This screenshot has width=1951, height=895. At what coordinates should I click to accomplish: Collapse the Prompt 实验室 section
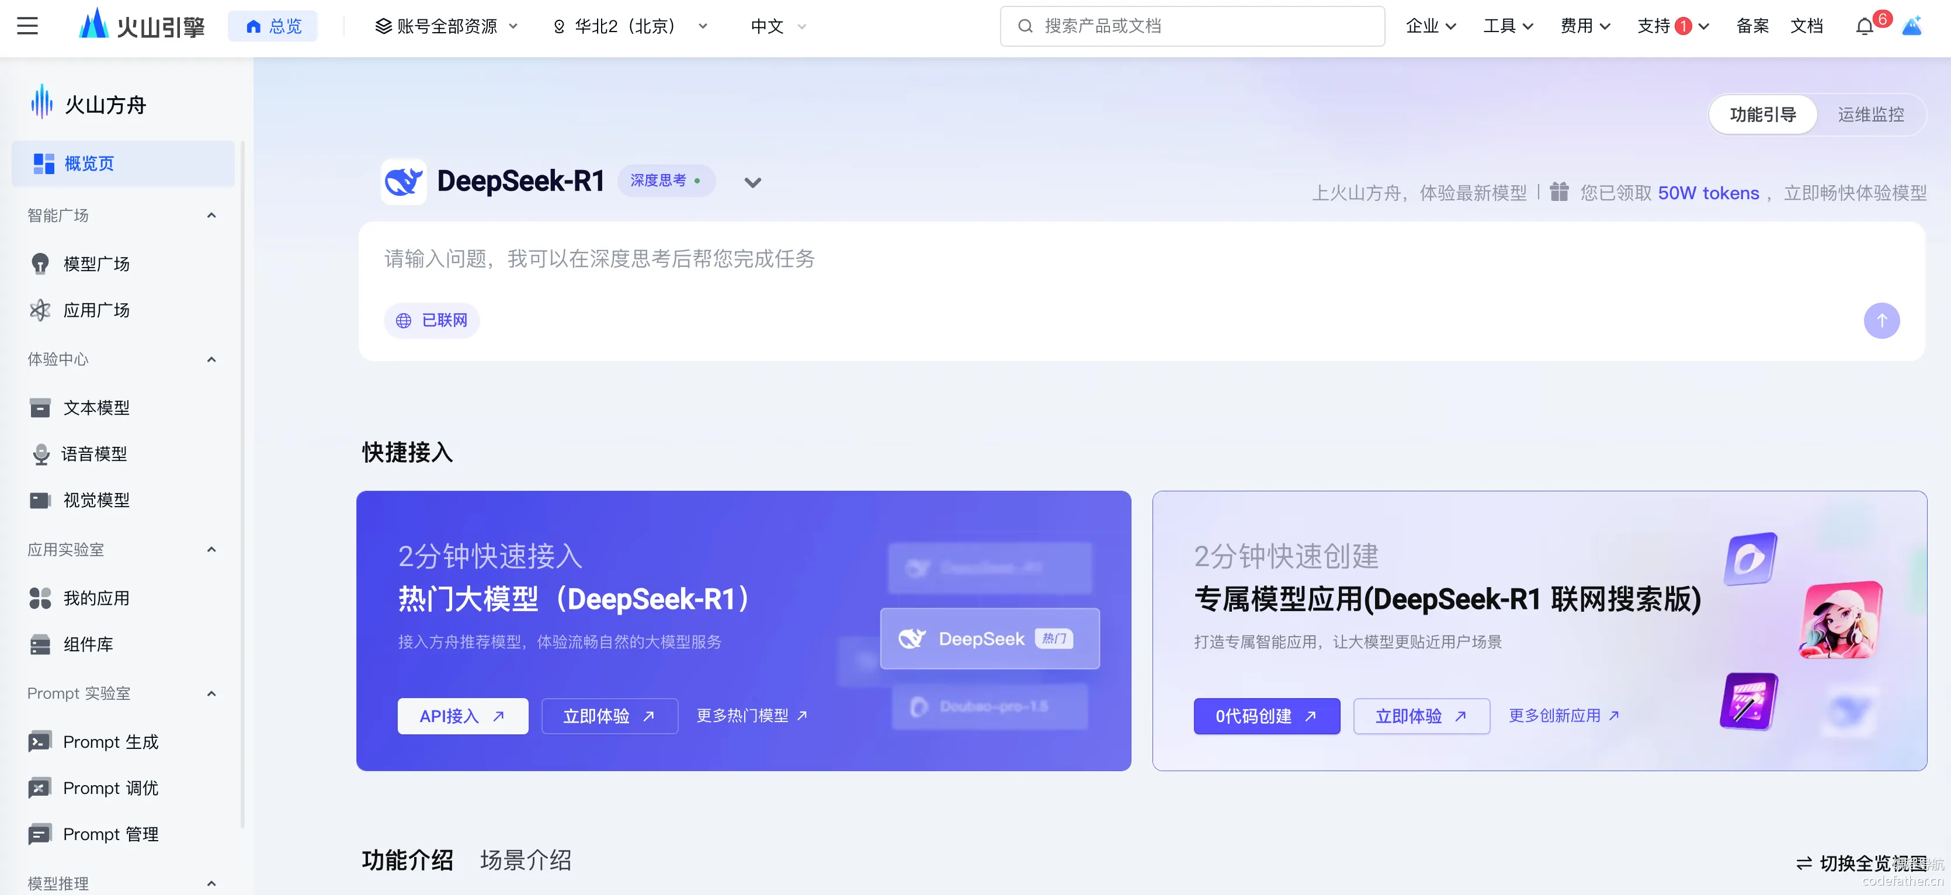(211, 693)
